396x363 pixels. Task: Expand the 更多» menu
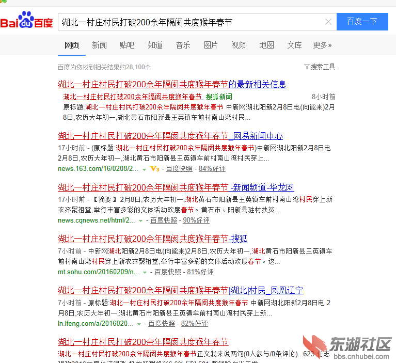322,45
